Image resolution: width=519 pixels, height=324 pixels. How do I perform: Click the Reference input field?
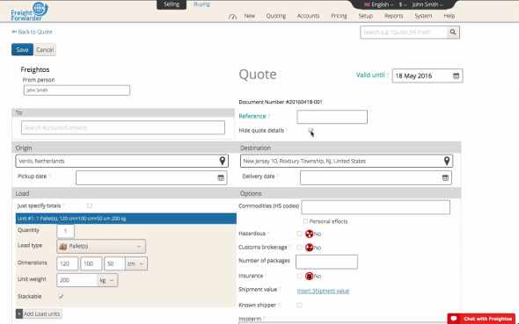332,117
